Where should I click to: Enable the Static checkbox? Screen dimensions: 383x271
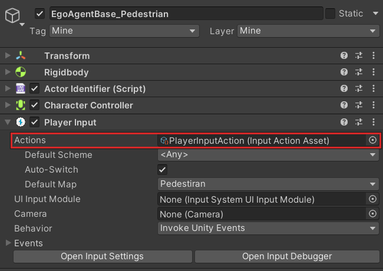330,14
